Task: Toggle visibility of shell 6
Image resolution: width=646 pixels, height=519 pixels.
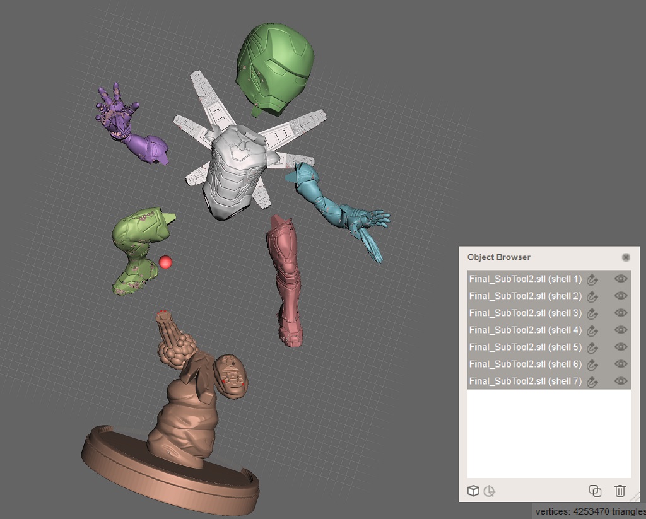Action: 621,364
